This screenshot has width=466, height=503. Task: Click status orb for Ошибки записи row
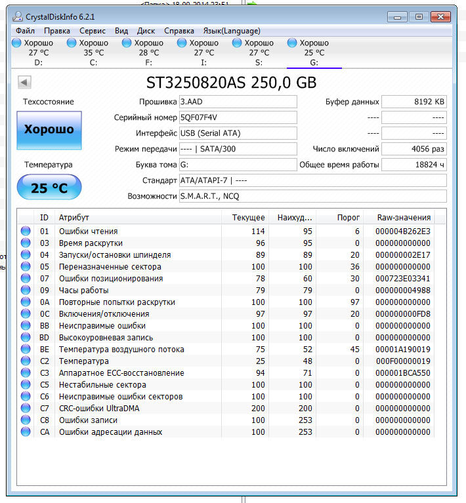point(26,420)
